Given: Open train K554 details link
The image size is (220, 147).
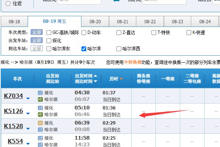Looking at the screenshot, I should tap(15, 141).
